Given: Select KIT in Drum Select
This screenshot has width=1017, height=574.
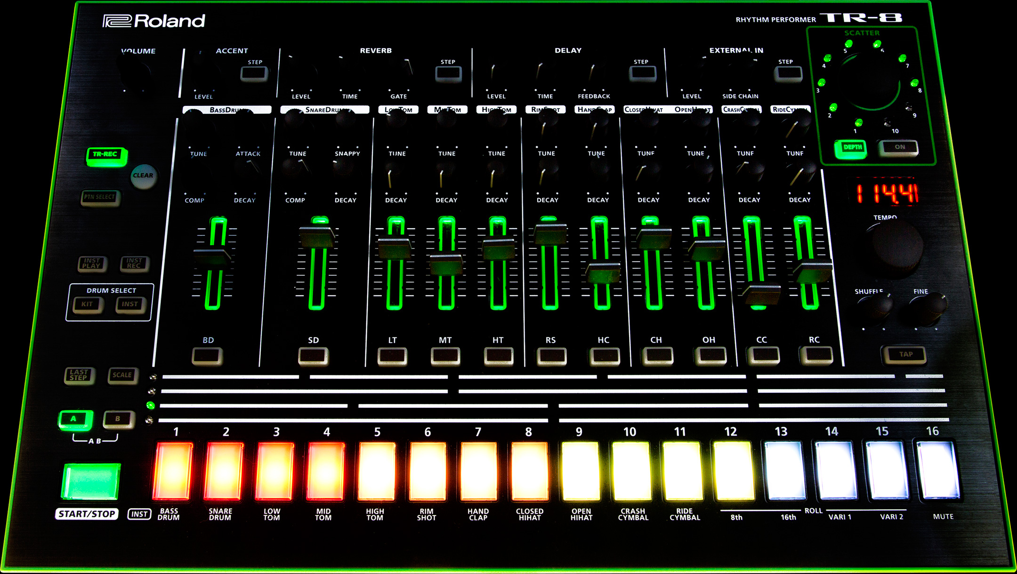Looking at the screenshot, I should 88,304.
